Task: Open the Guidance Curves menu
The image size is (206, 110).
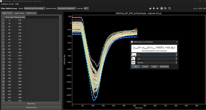Action: (7, 4)
